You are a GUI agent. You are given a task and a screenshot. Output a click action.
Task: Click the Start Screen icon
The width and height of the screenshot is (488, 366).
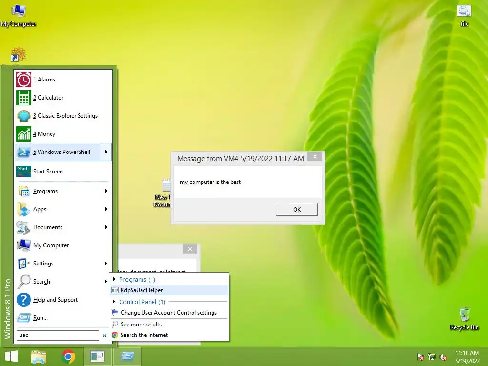click(x=24, y=172)
